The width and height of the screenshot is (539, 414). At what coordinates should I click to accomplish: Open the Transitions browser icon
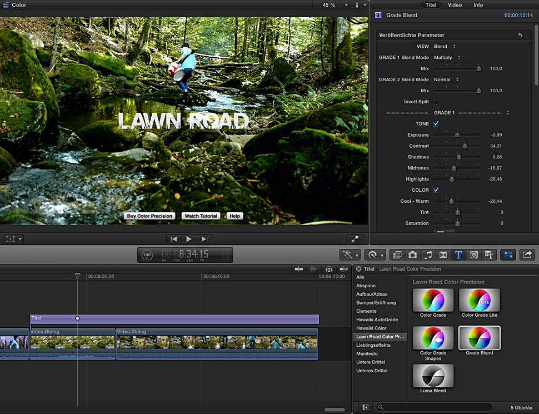click(443, 255)
